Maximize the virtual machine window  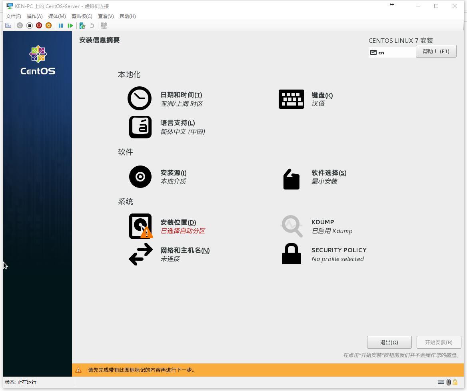(436, 6)
